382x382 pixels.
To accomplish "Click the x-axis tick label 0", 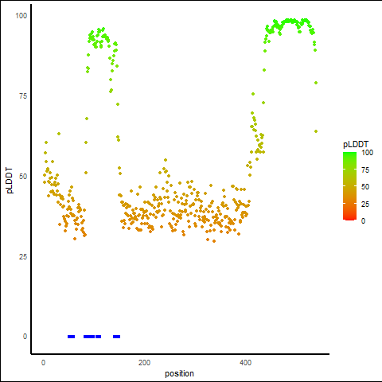I will [43, 363].
